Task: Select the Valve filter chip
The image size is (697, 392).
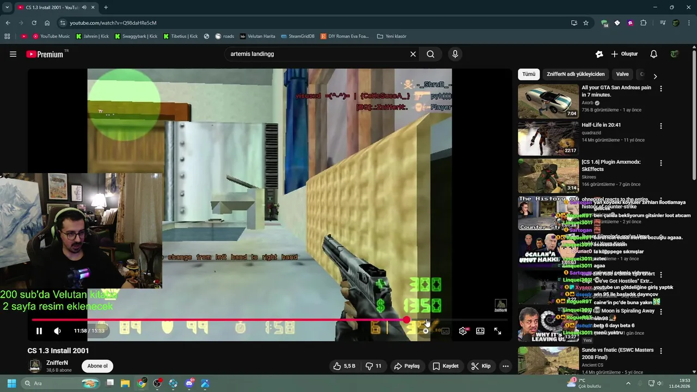Action: (622, 74)
